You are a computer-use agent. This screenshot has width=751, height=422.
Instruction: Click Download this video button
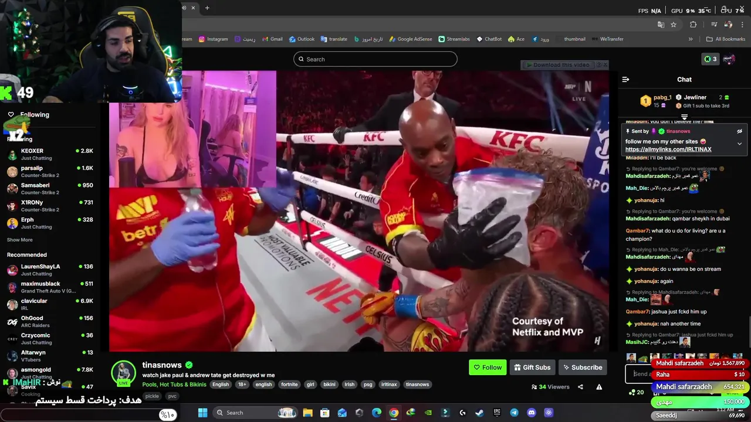pyautogui.click(x=560, y=65)
